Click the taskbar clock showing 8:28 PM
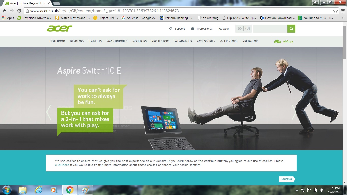This screenshot has height=195, width=347. click(334, 190)
